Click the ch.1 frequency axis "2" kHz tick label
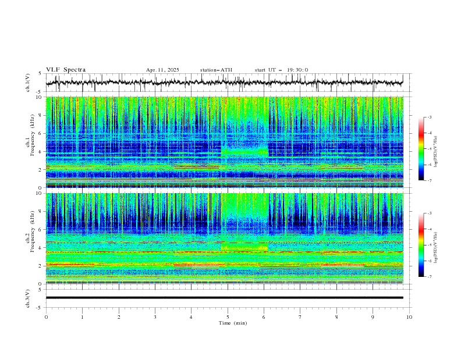The width and height of the screenshot is (461, 356). (41, 170)
